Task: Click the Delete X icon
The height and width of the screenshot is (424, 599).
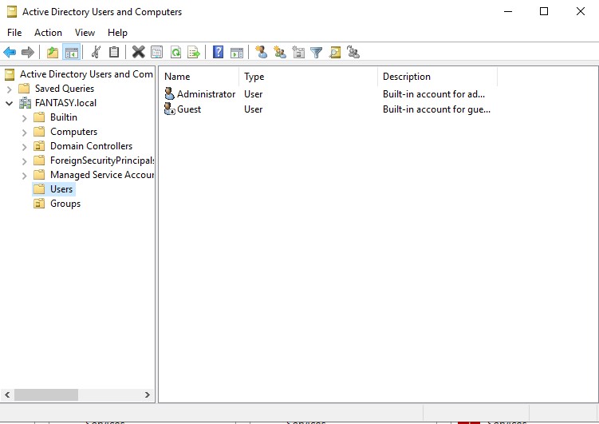Action: tap(138, 52)
